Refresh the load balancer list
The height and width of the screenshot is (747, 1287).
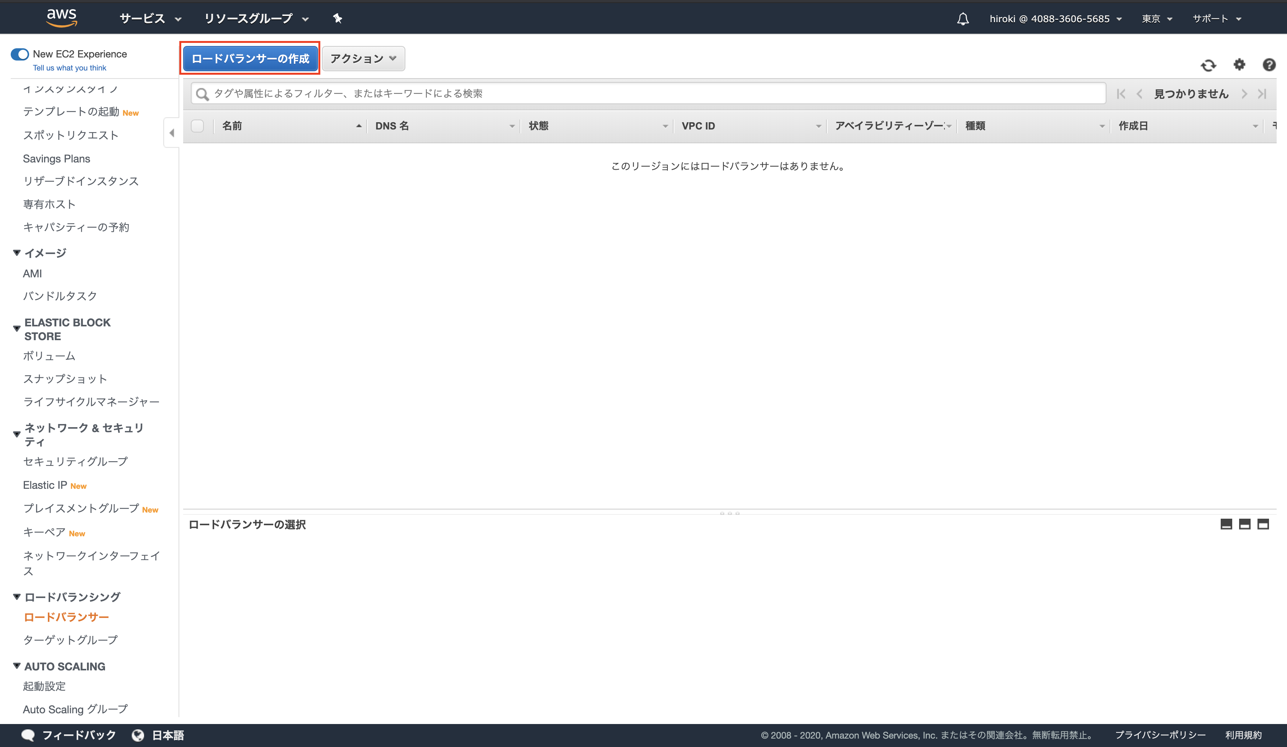pos(1209,66)
